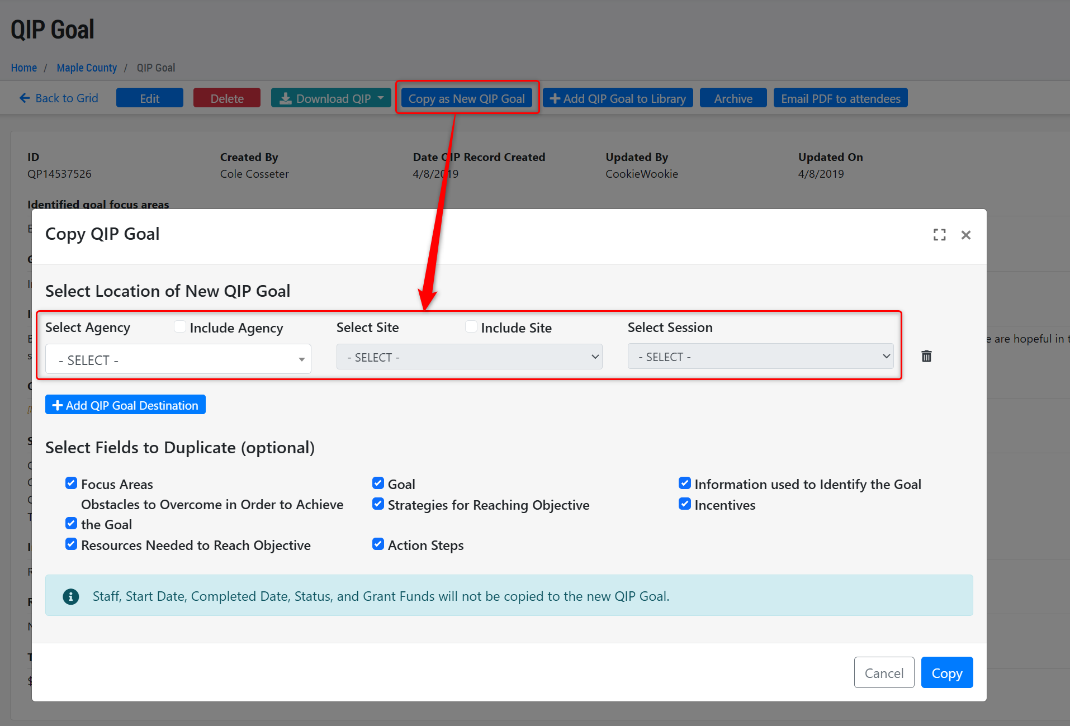Click the 'QP14537526' ID value
Image resolution: width=1070 pixels, height=726 pixels.
tap(59, 174)
